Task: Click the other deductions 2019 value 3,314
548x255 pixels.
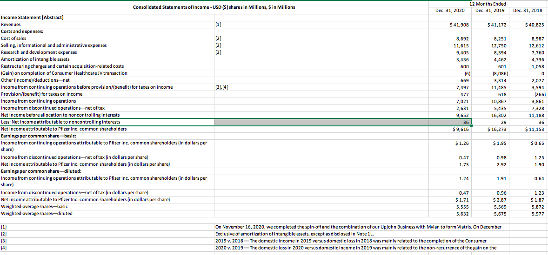Action: click(x=501, y=80)
